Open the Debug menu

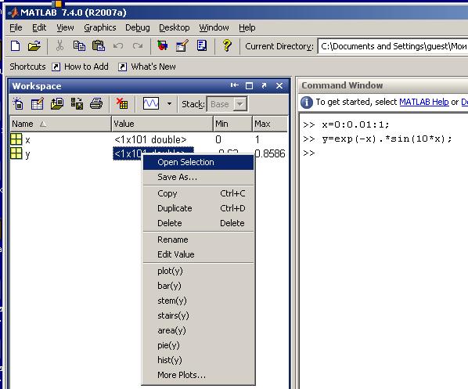[x=137, y=27]
